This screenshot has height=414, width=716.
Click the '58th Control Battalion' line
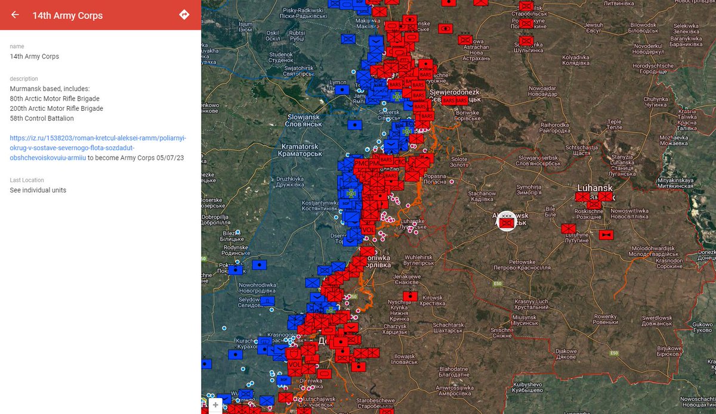click(42, 118)
